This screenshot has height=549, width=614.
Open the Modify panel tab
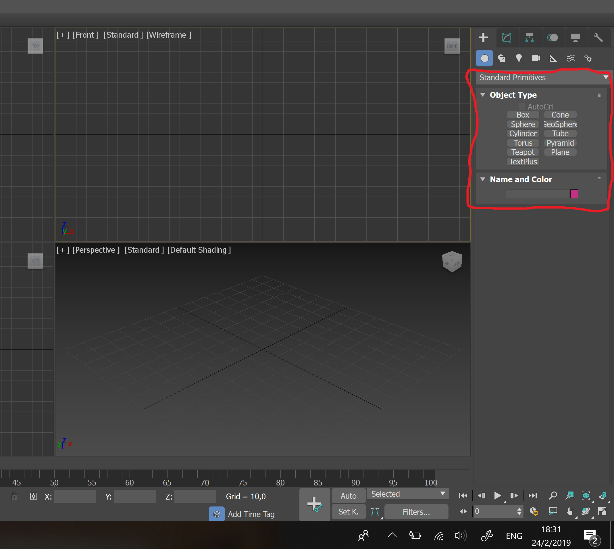point(506,38)
